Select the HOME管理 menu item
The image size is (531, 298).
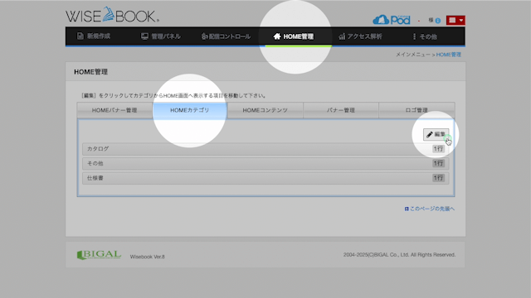[x=293, y=36]
